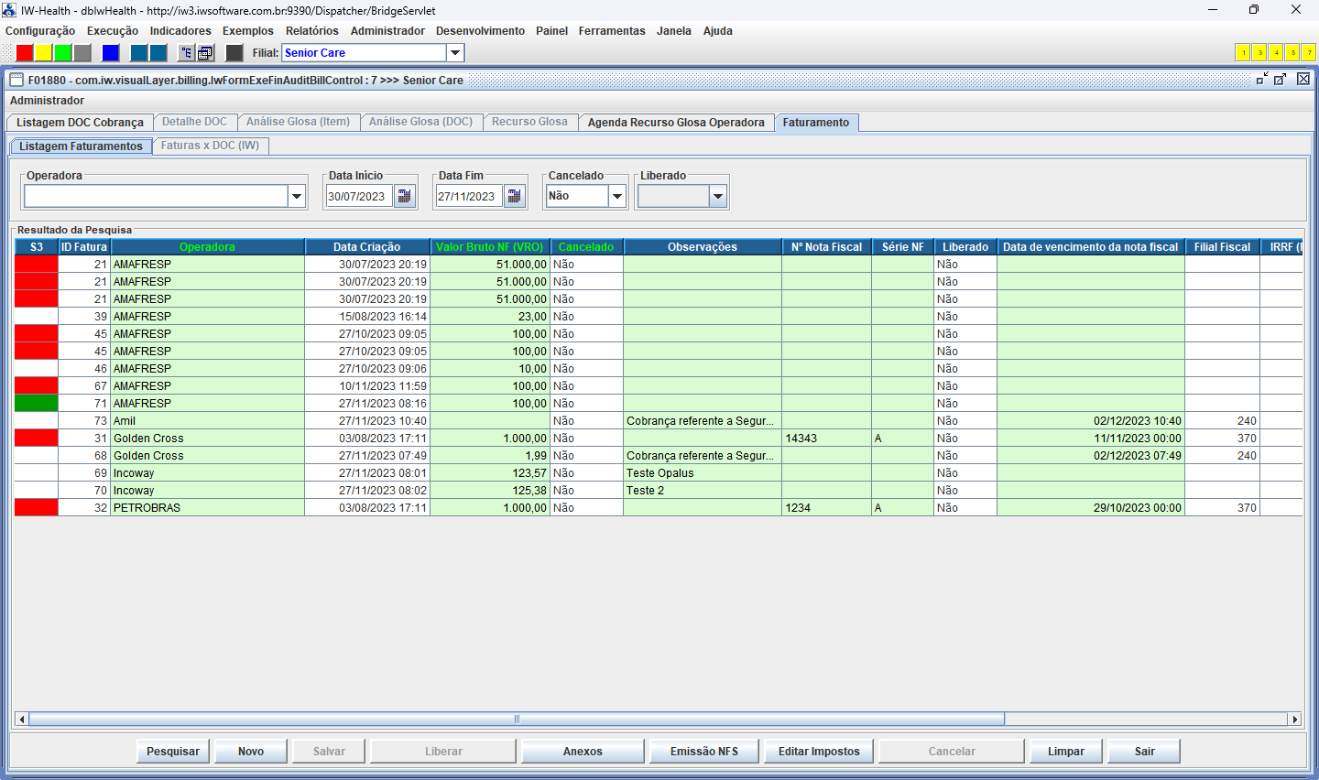Open the Faturas x DOC (IW) sub-tab
Screen dimensions: 1319x780
point(210,146)
